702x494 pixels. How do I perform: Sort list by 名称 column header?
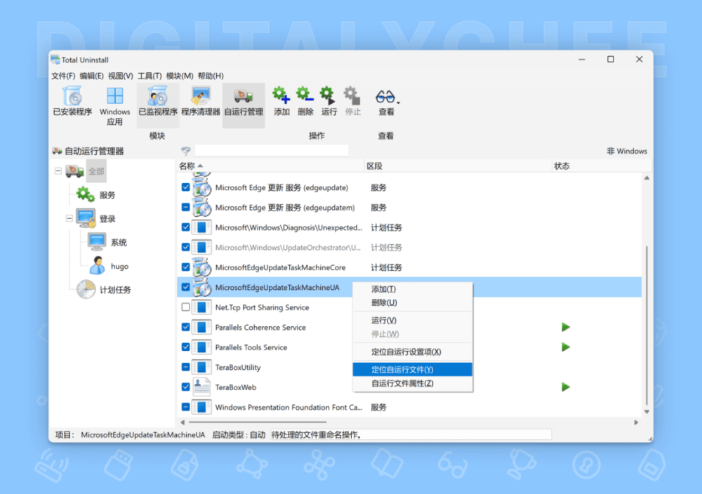click(271, 166)
